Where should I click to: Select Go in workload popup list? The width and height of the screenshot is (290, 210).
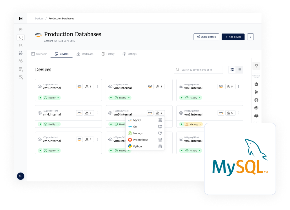[x=145, y=127]
